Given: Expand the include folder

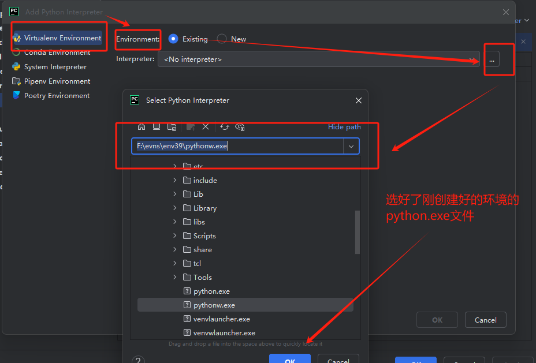Looking at the screenshot, I should coord(174,180).
